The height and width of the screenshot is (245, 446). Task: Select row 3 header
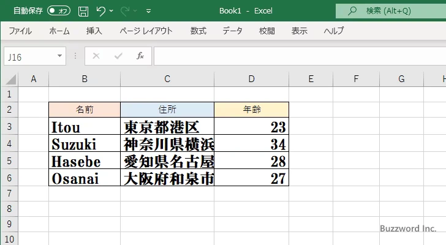(x=9, y=126)
